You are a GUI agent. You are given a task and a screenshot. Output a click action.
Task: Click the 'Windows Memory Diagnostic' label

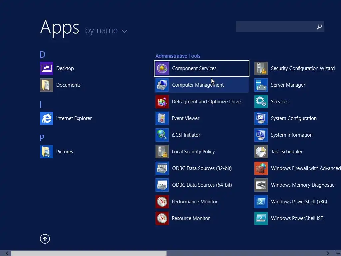click(x=302, y=185)
